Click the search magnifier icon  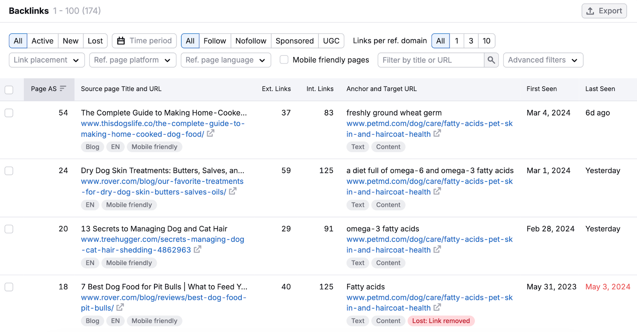[x=491, y=60]
